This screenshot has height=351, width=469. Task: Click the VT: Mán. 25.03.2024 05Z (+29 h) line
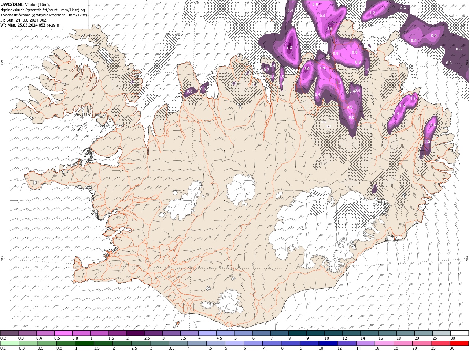pyautogui.click(x=30, y=25)
